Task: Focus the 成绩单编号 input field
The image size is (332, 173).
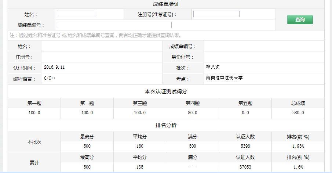Action: (114, 25)
